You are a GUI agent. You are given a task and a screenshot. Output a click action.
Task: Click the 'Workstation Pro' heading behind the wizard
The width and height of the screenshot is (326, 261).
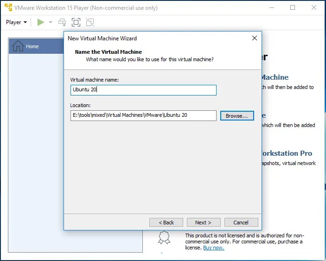(287, 153)
